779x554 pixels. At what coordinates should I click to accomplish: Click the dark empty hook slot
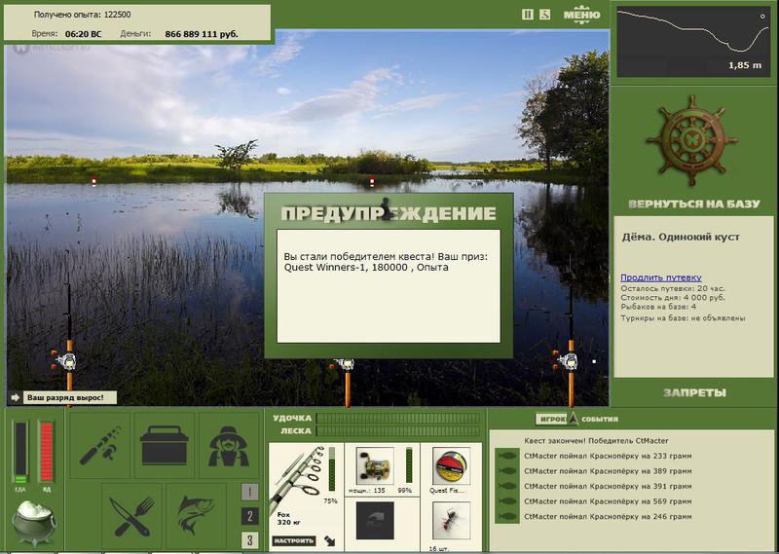click(375, 520)
